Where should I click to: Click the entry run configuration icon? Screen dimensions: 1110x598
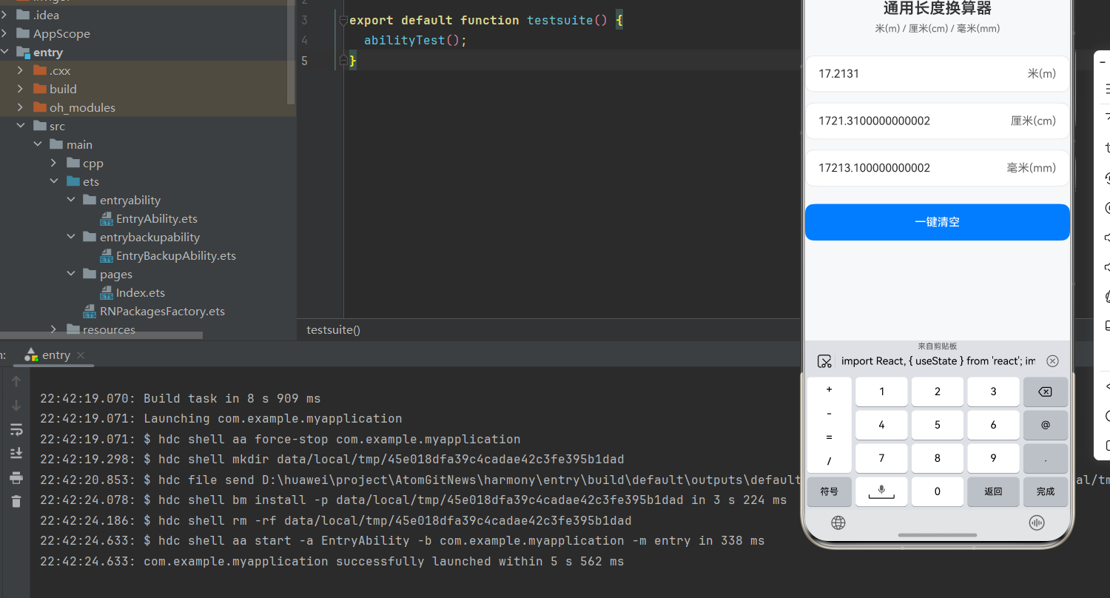31,355
